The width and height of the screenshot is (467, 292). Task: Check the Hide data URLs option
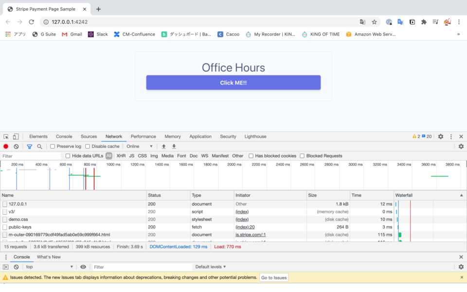tap(68, 156)
